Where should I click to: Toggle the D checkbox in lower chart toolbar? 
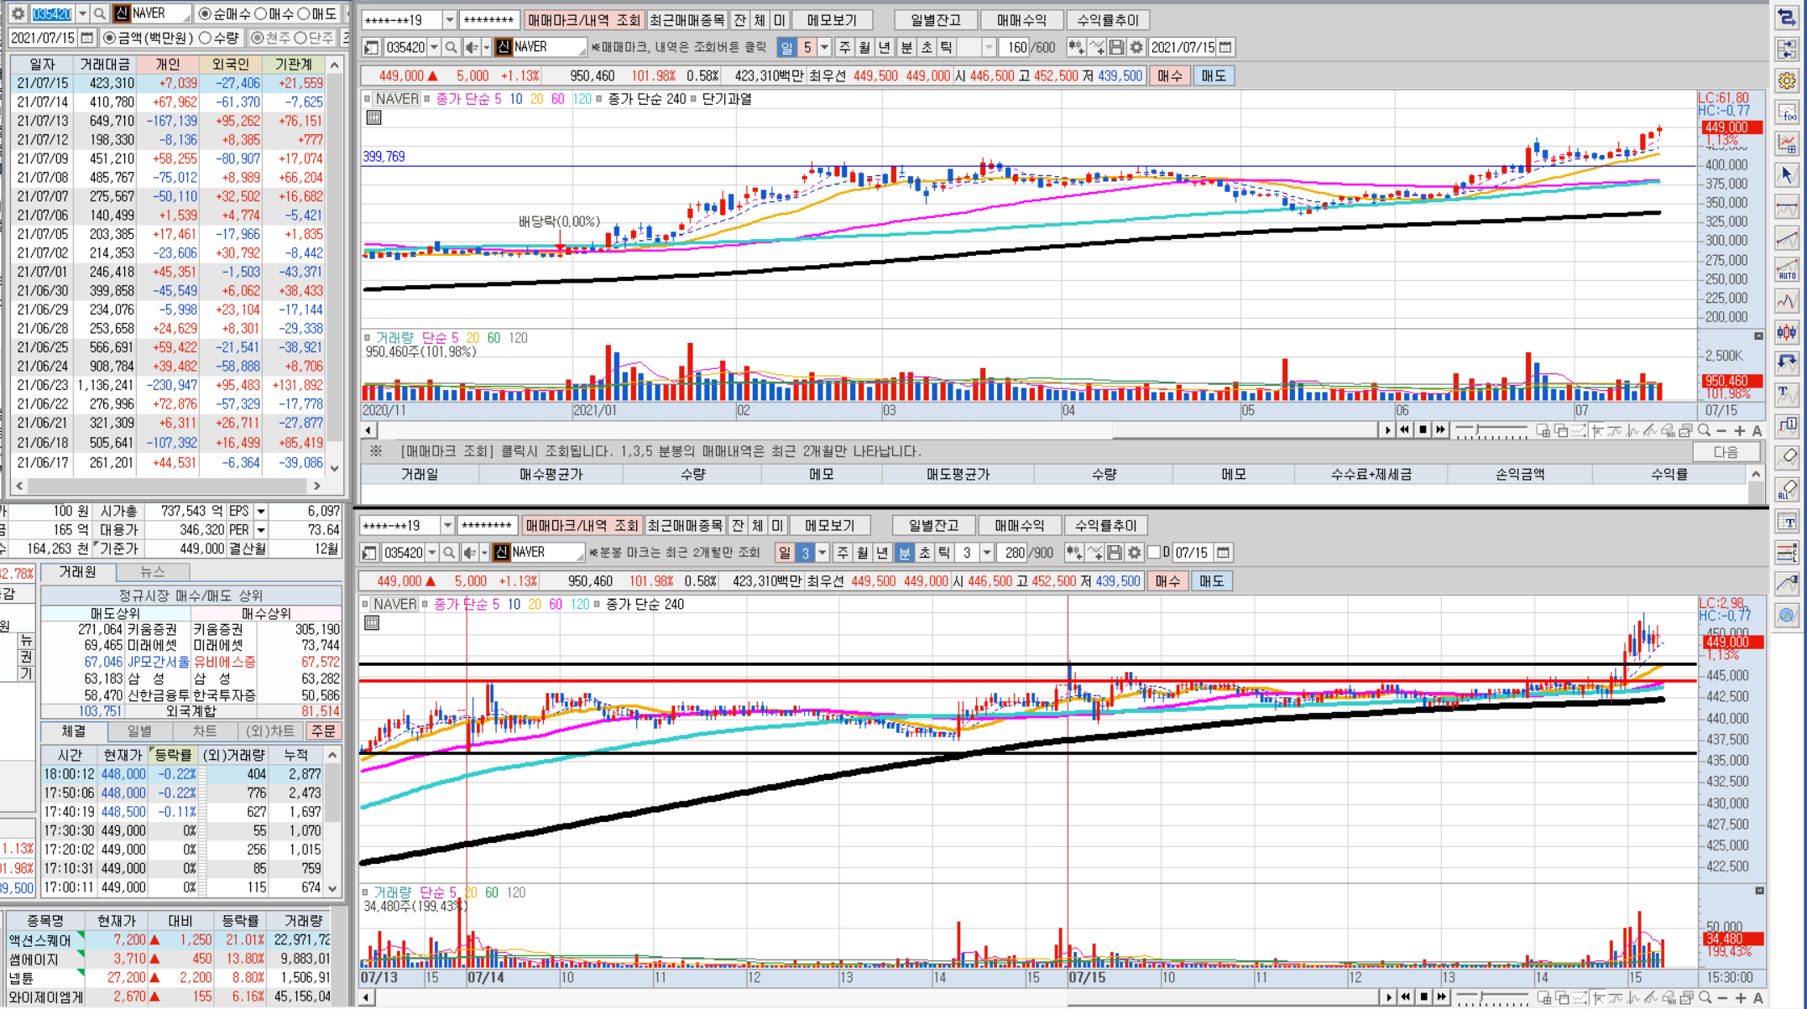(x=1154, y=552)
